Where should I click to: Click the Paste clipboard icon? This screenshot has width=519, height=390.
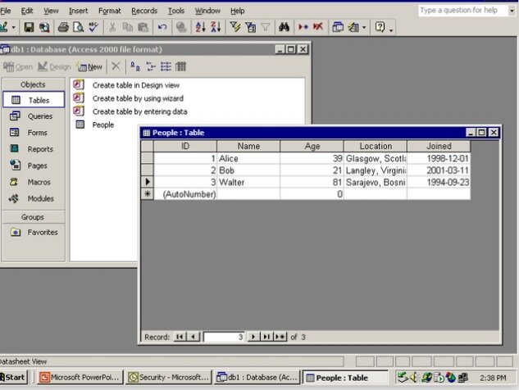tap(143, 27)
